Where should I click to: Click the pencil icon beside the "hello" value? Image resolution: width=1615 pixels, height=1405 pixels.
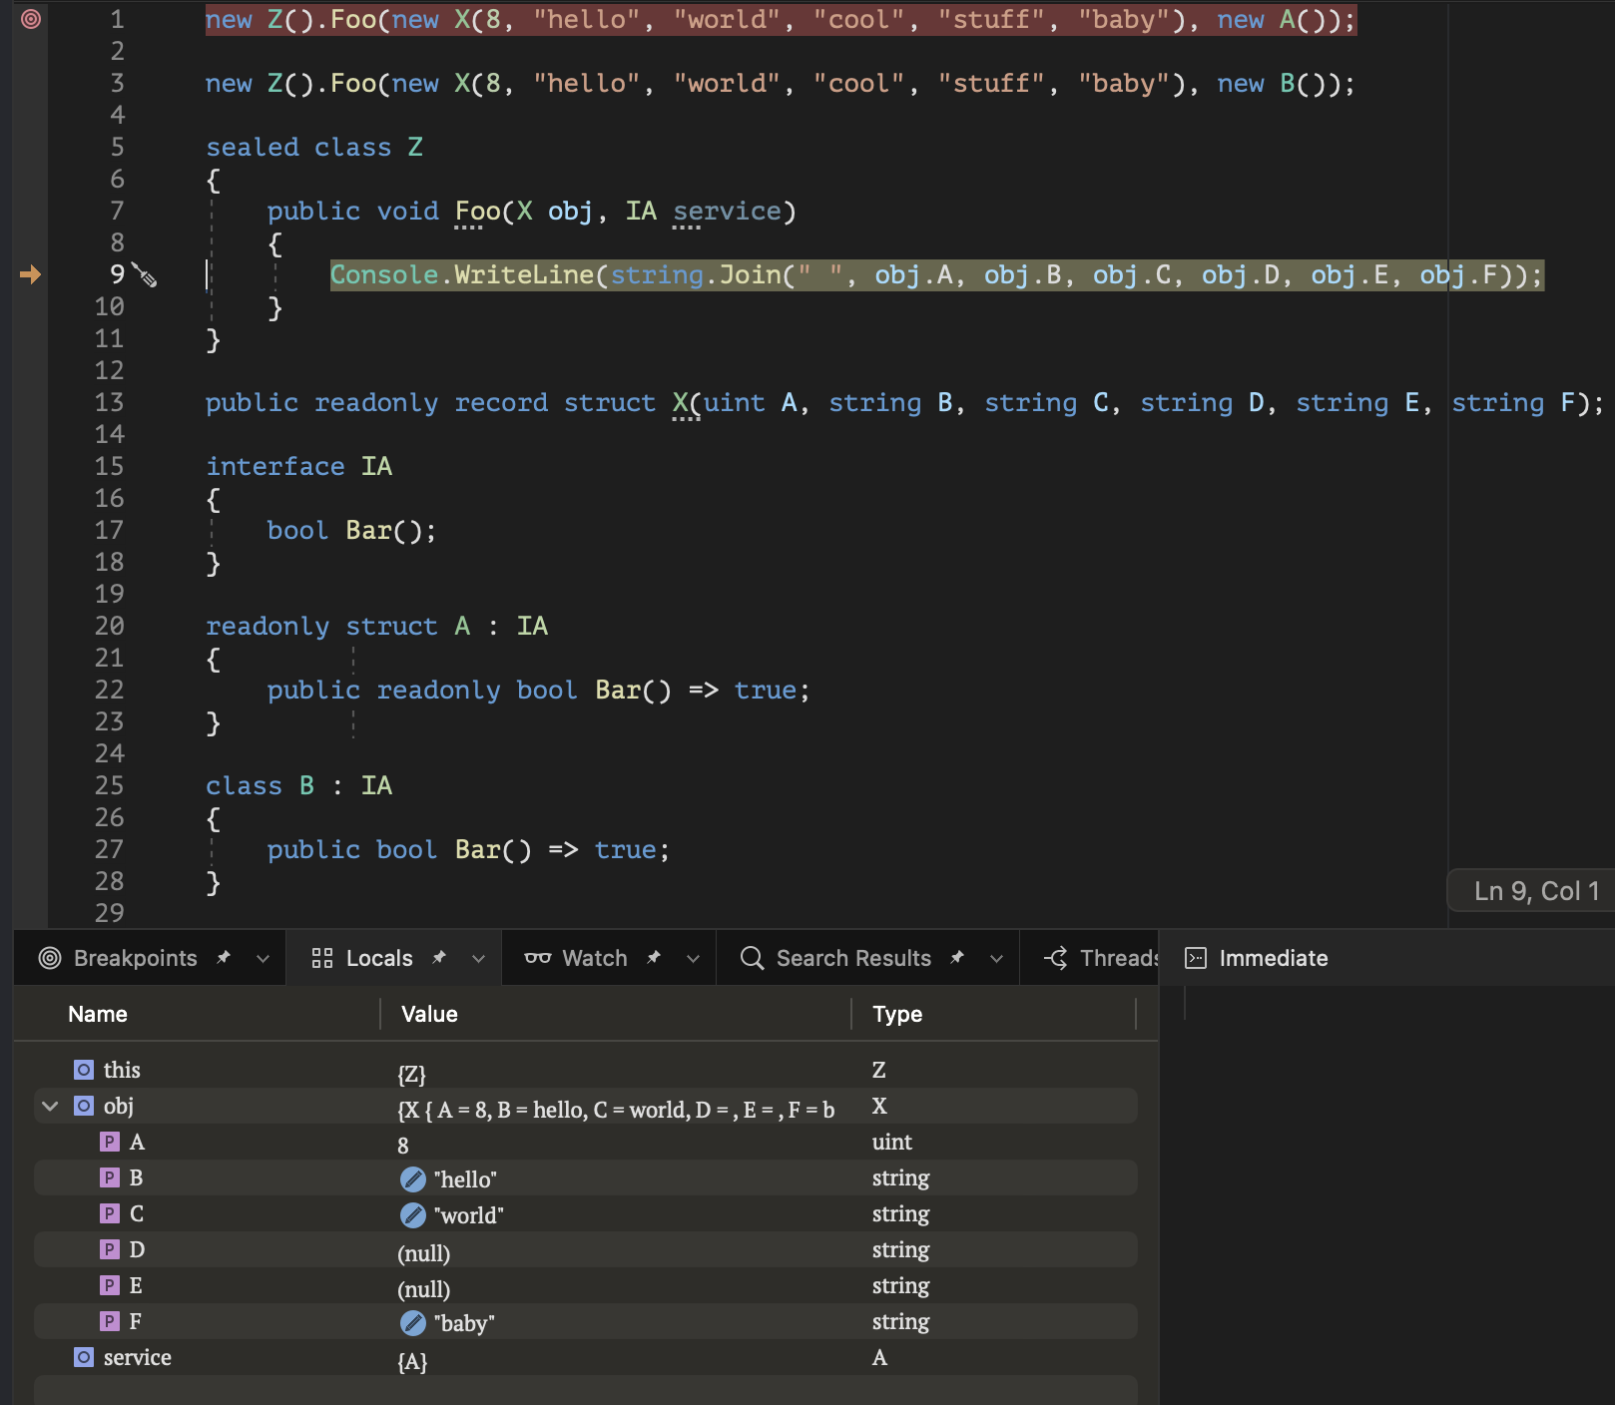pyautogui.click(x=412, y=1178)
